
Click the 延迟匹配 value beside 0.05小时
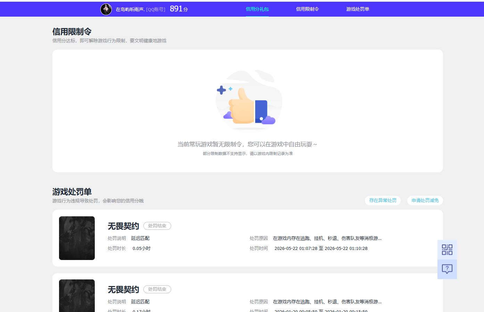(x=140, y=238)
